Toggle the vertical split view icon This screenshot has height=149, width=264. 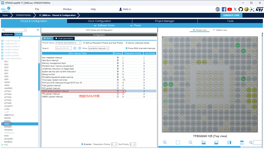pyautogui.click(x=229, y=142)
